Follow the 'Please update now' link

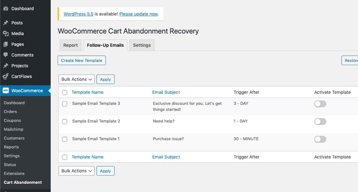138,14
